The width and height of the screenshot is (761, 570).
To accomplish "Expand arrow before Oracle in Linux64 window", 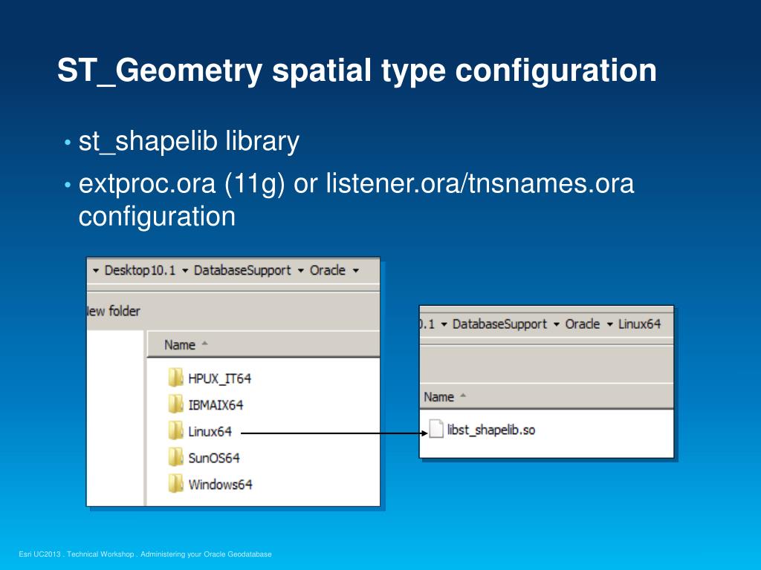I will tap(556, 324).
